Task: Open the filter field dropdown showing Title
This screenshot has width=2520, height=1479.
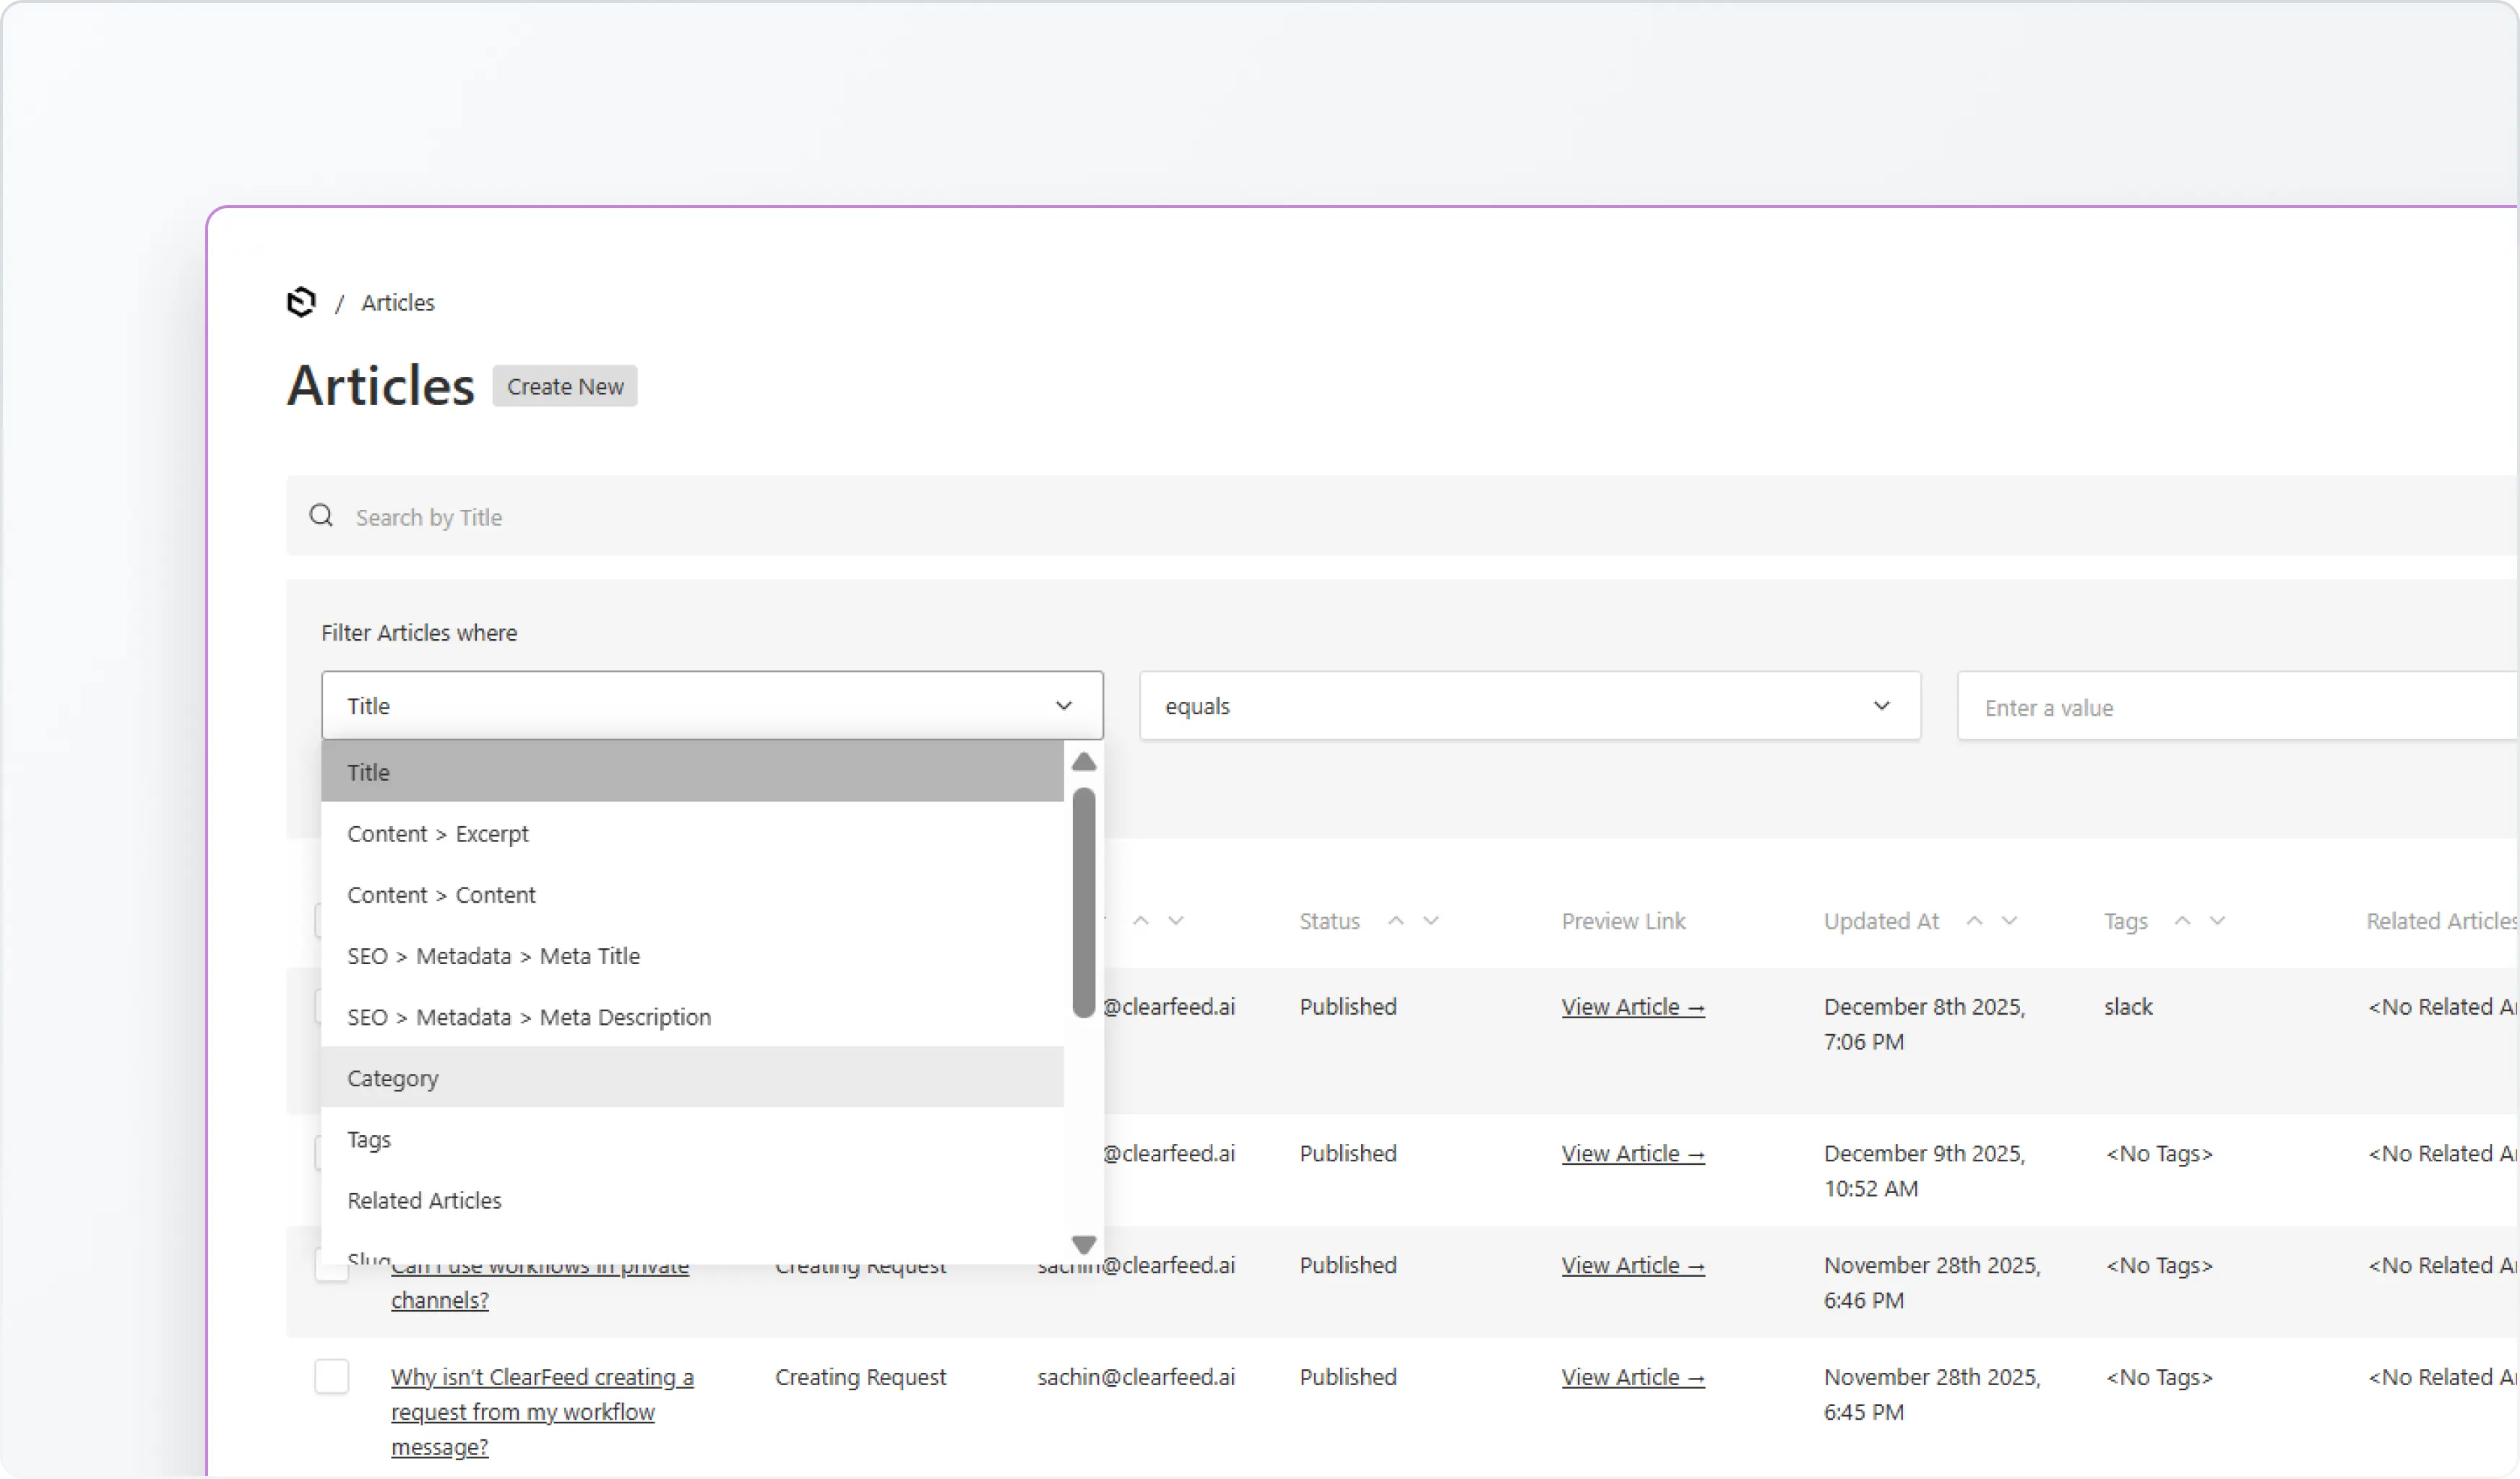Action: [x=712, y=705]
